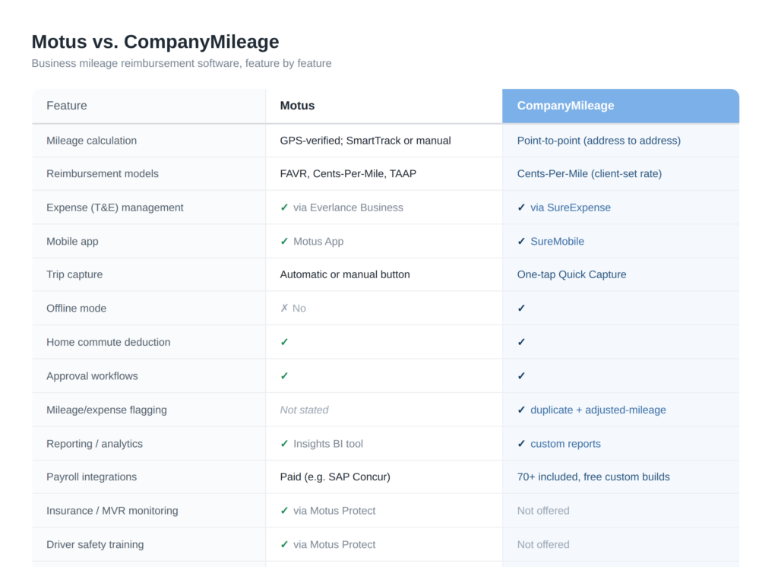Click the 'via Everlance Business' text
This screenshot has height=567, width=778.
pyautogui.click(x=348, y=207)
